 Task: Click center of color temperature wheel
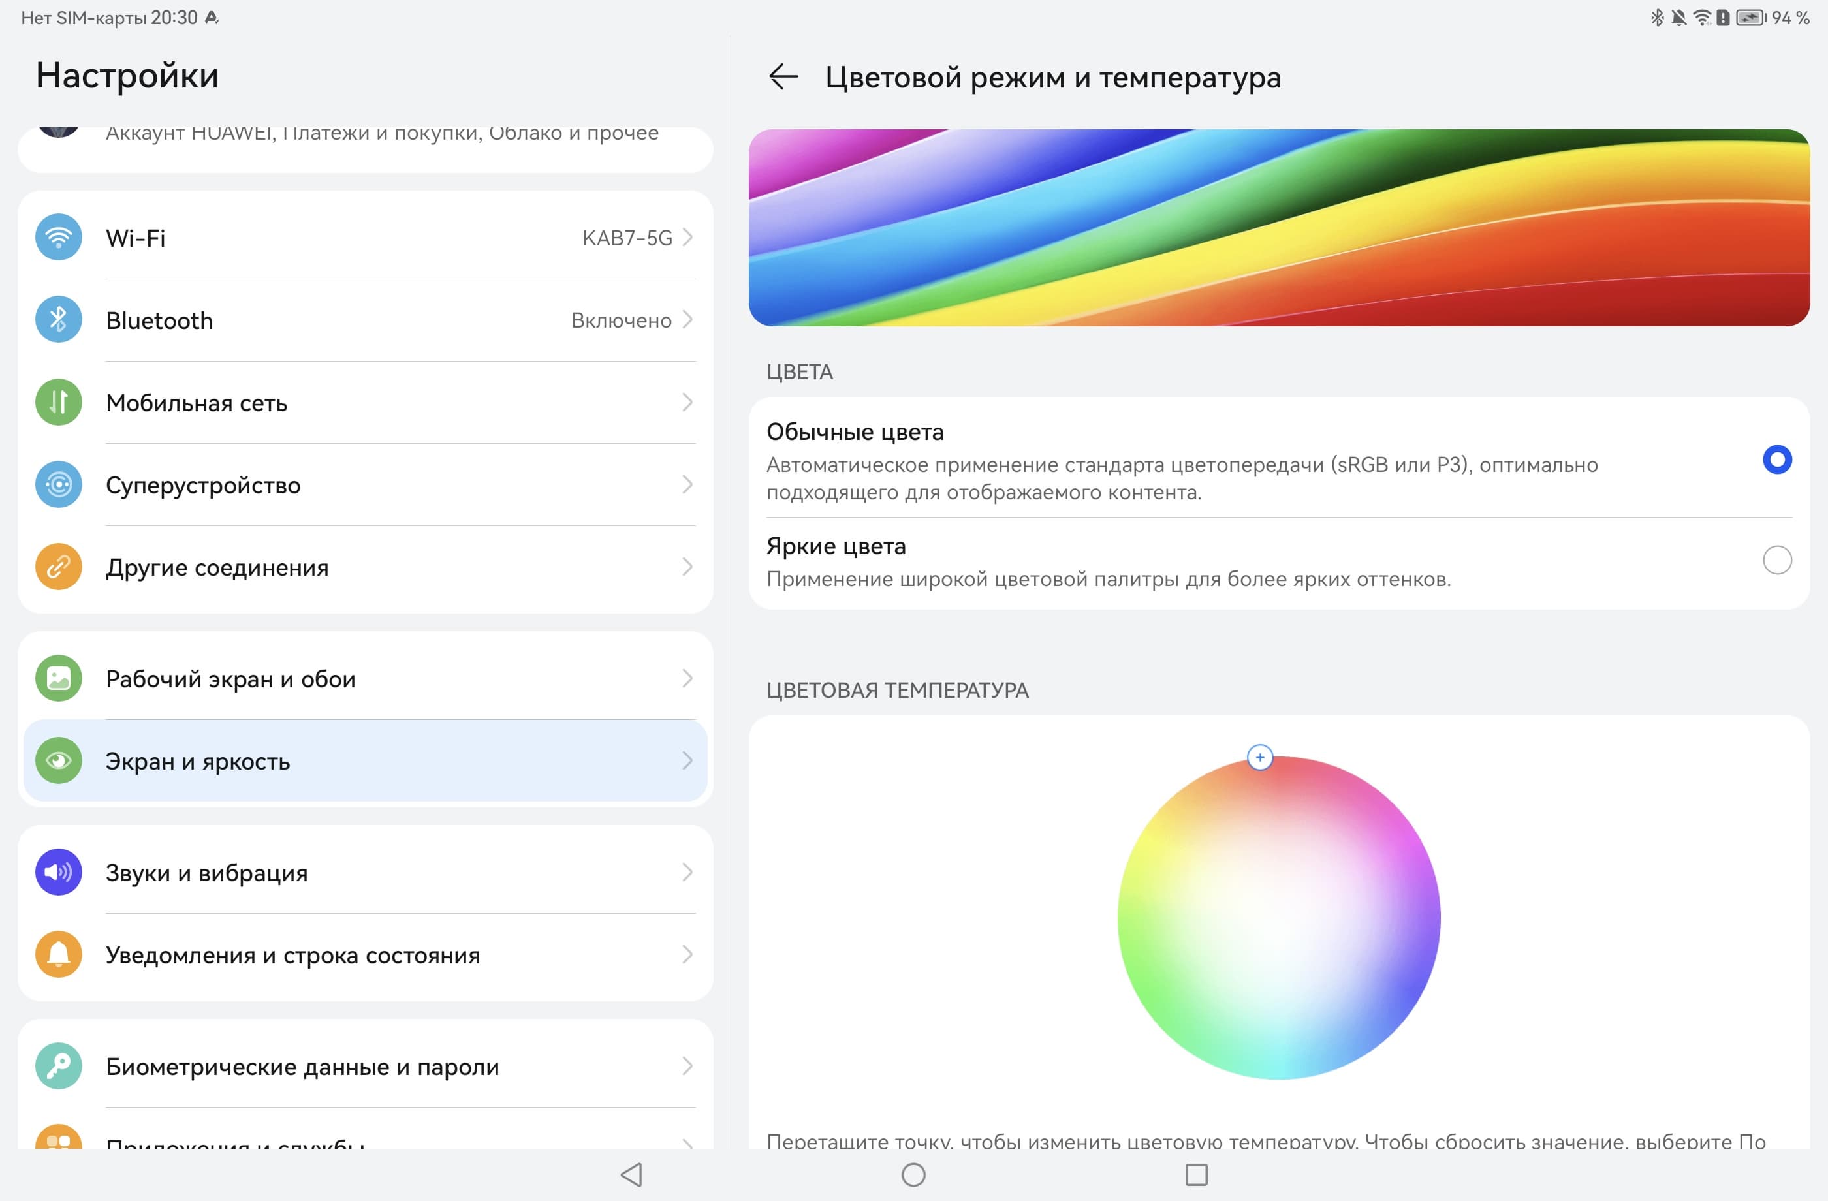[1278, 918]
